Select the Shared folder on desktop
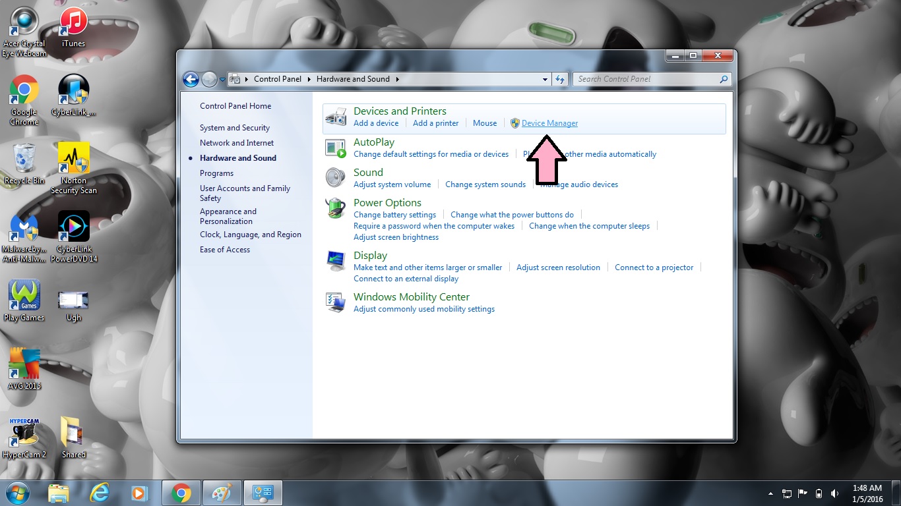The image size is (901, 506). [x=73, y=438]
